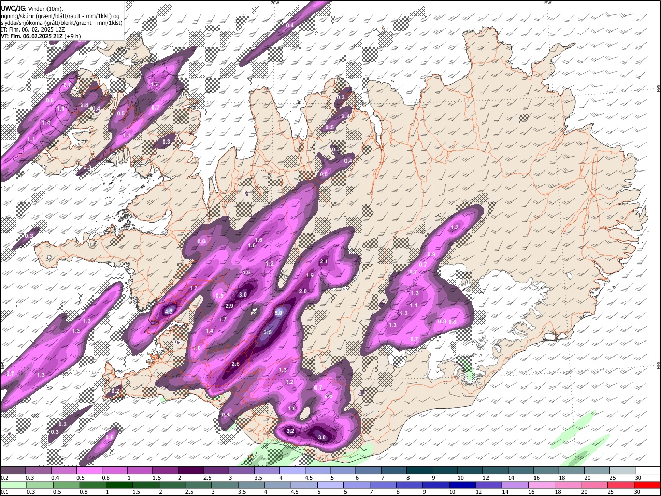
Task: Select the dark mauve 0.2–0.3 upper legend swatch
Action: pos(13,471)
